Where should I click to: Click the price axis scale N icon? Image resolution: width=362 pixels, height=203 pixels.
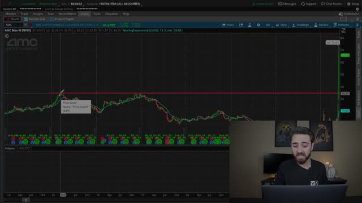[343, 30]
